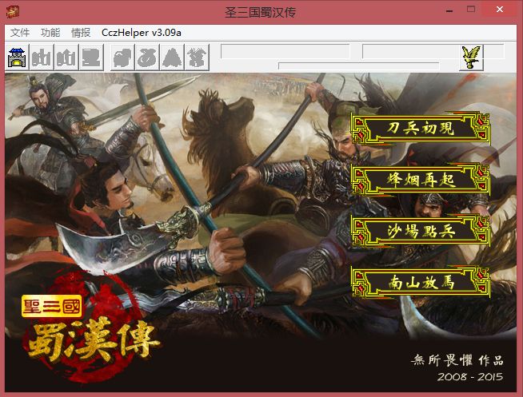Click the grayed-out monitor-shaped toolbar icon
The width and height of the screenshot is (523, 397).
(x=91, y=58)
